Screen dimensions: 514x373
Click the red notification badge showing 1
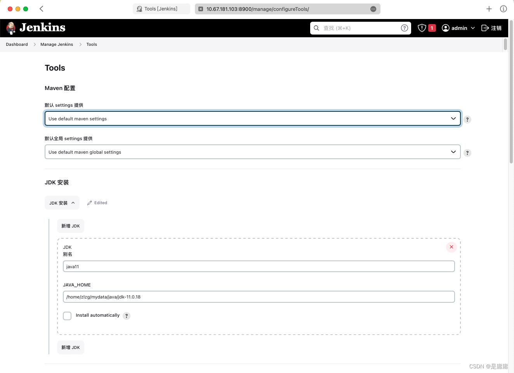pos(432,28)
